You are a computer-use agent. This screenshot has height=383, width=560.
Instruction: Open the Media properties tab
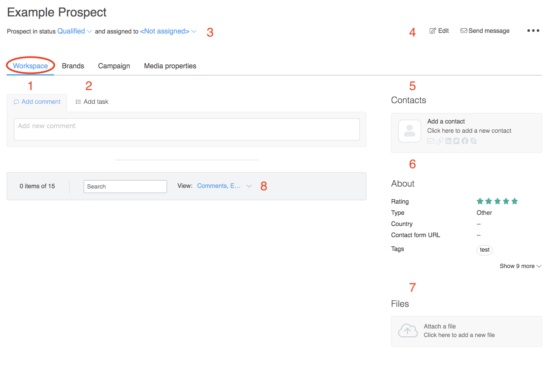coord(170,66)
